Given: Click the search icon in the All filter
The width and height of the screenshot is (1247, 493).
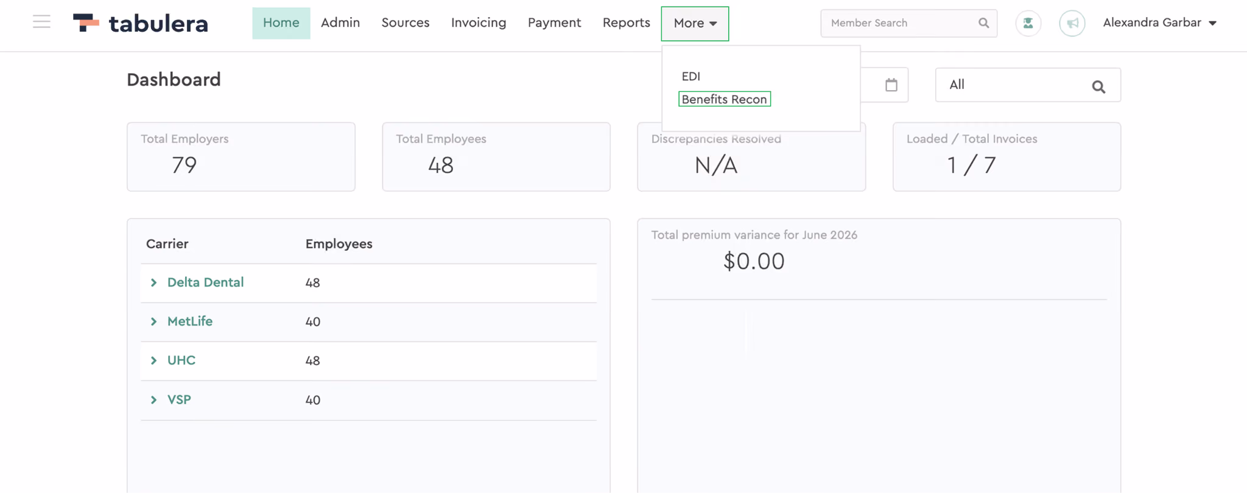Looking at the screenshot, I should coord(1098,86).
